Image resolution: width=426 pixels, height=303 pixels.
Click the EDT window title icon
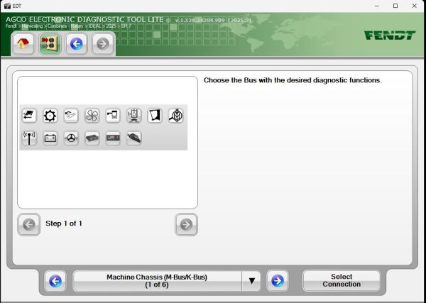pos(7,6)
